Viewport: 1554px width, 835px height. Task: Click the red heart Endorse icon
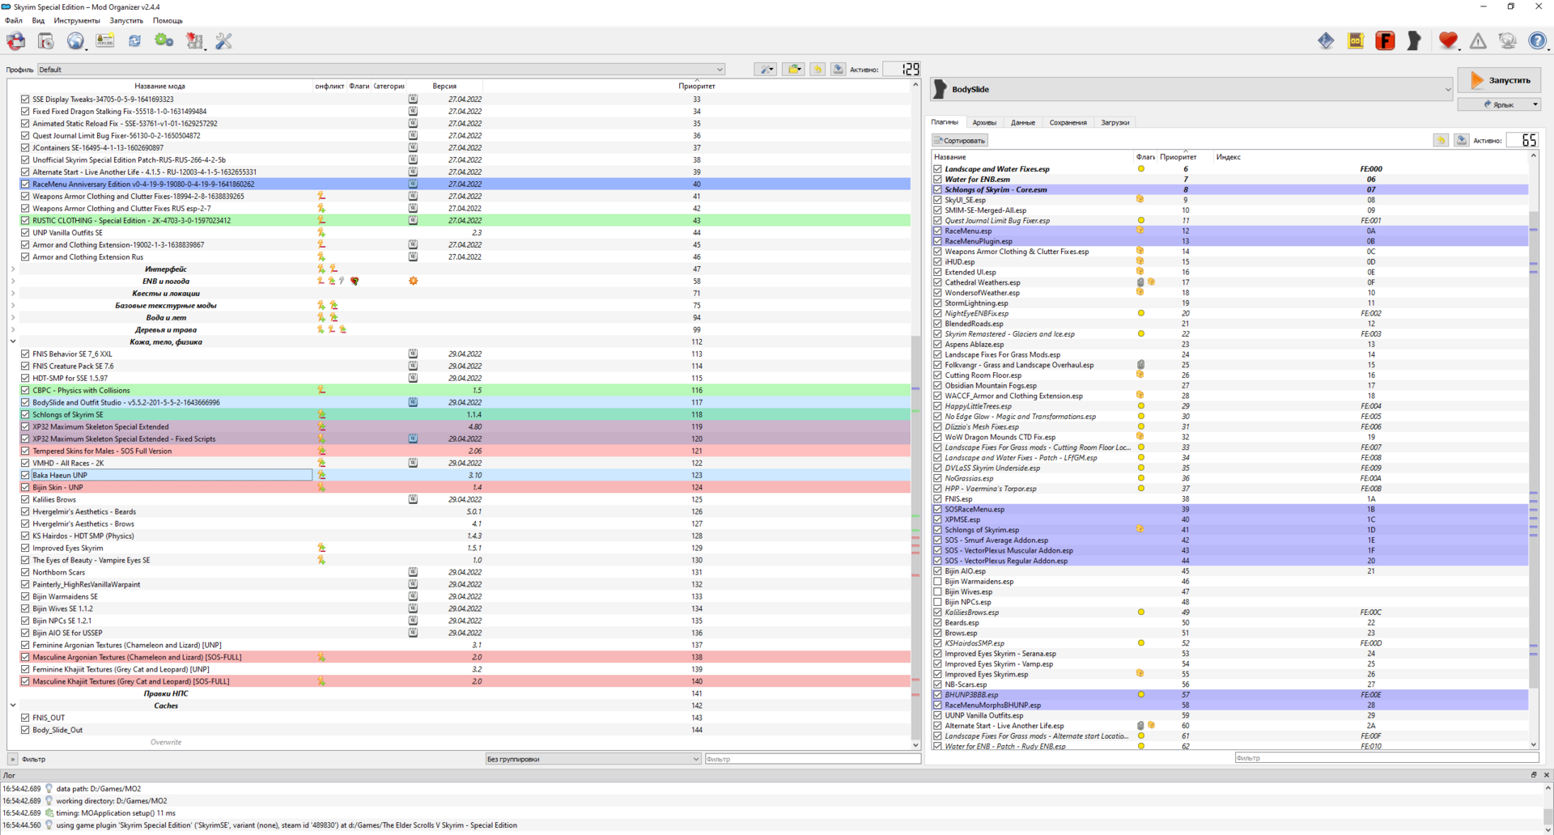click(1448, 40)
